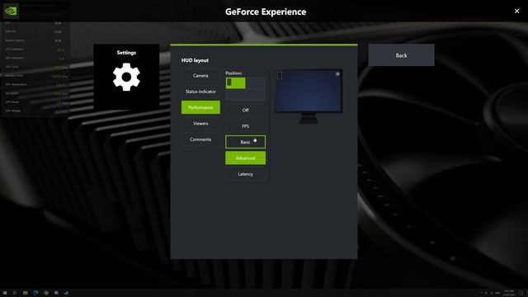The height and width of the screenshot is (297, 528).
Task: Open the Windows Start menu
Action: click(5, 293)
